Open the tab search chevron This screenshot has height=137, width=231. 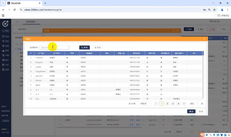coord(3,3)
